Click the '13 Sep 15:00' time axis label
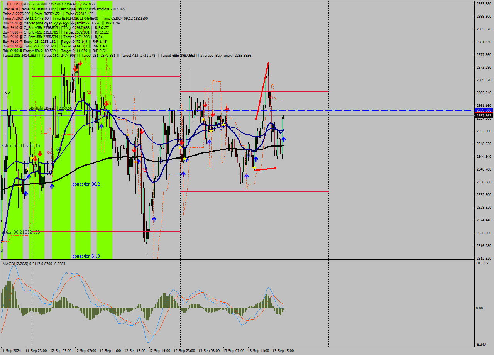 tap(283, 351)
